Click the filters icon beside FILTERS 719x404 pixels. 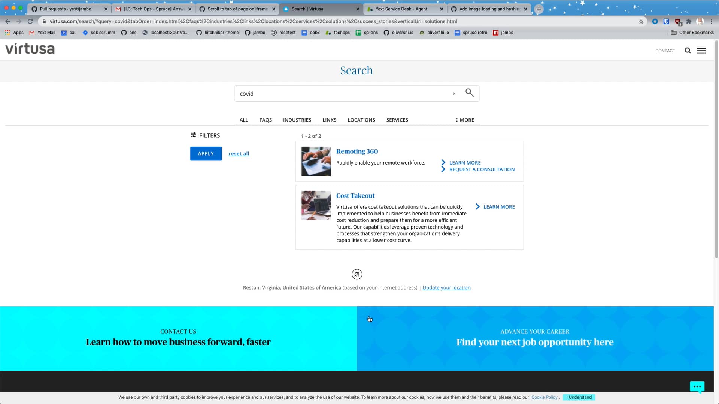coord(193,135)
